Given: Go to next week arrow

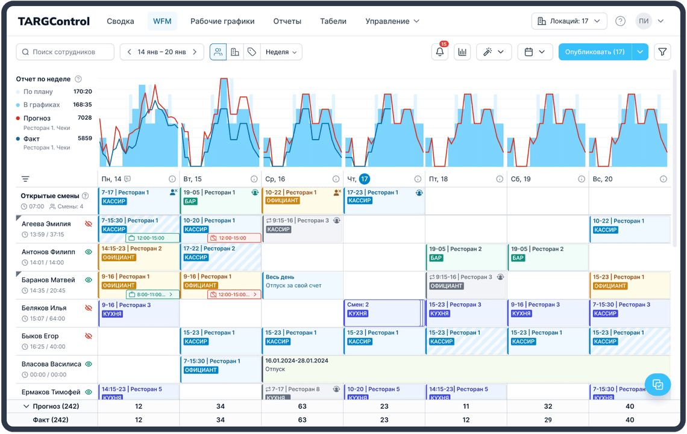Looking at the screenshot, I should point(195,52).
